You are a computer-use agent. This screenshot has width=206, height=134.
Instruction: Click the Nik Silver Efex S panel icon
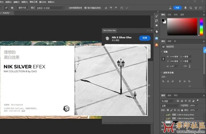[x=157, y=32]
